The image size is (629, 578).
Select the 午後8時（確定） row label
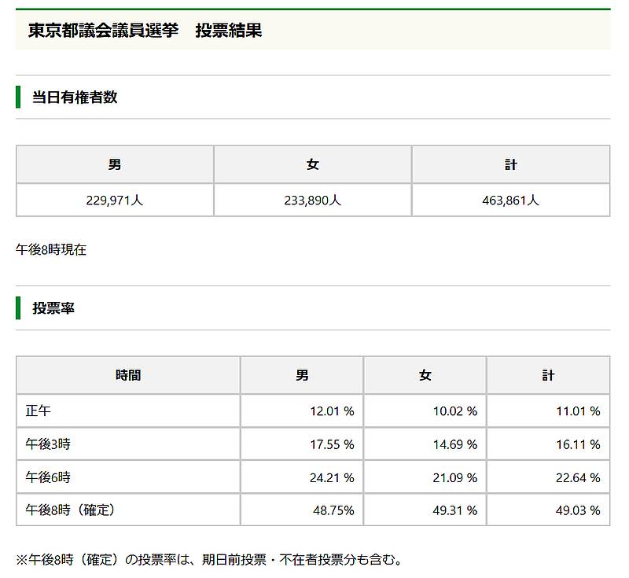[x=71, y=510]
